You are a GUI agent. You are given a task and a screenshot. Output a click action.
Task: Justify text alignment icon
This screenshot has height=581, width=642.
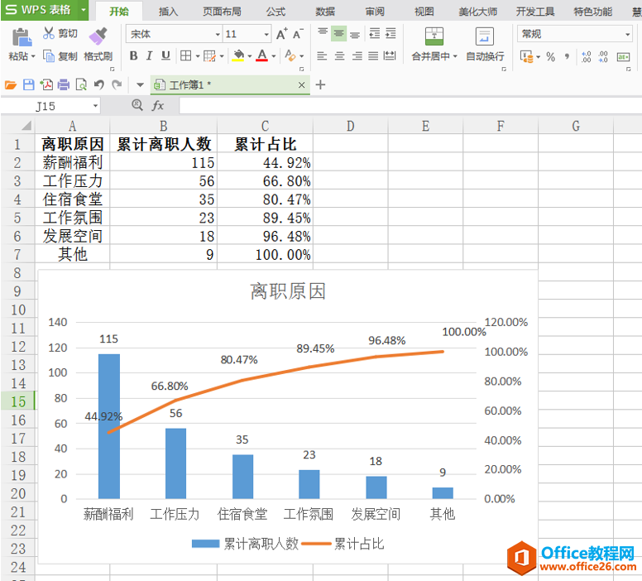(373, 55)
